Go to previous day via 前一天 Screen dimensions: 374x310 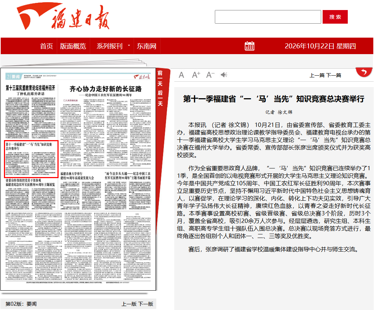160,78
